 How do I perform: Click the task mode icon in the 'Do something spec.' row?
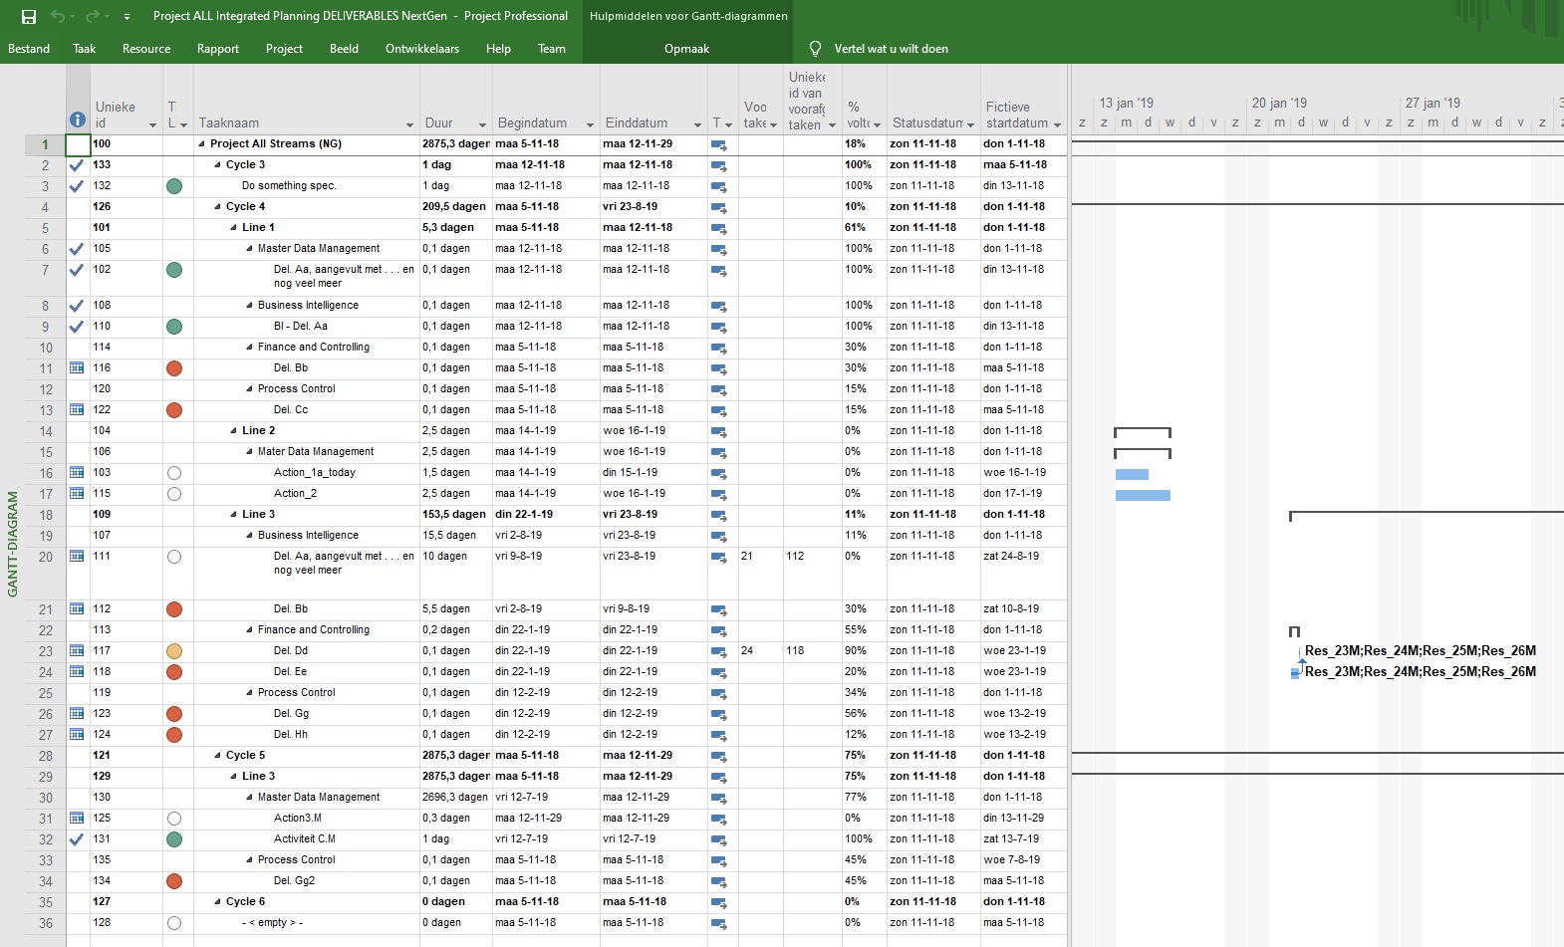coord(719,186)
